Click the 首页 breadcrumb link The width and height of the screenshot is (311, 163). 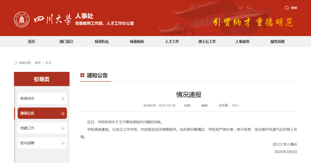(38, 63)
